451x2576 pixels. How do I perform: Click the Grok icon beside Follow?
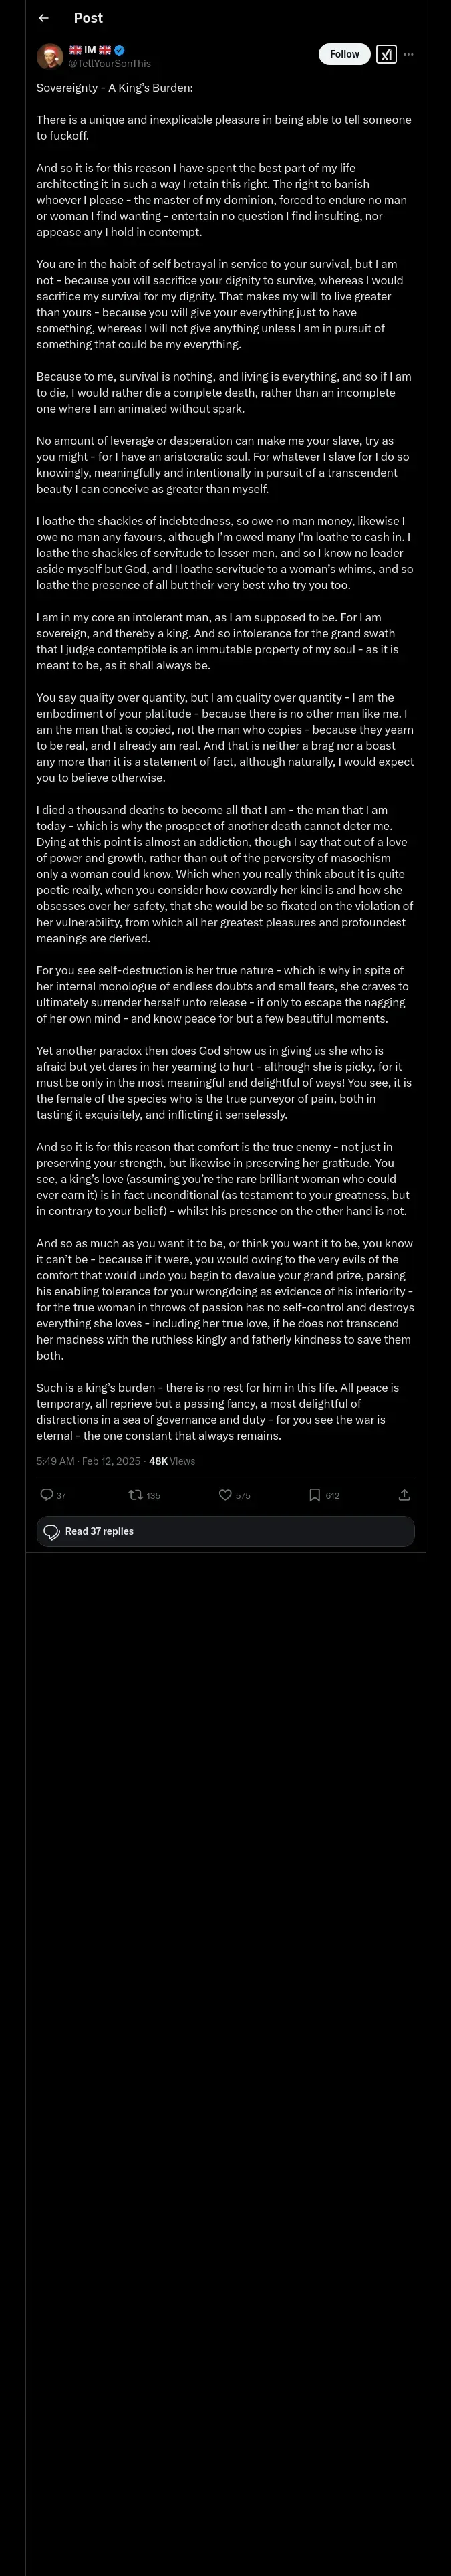click(x=386, y=54)
